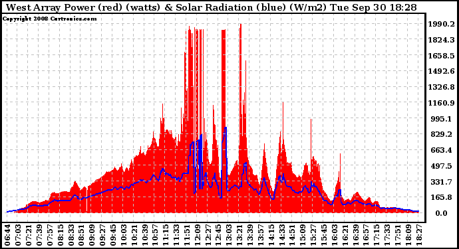This screenshot has width=459, height=249.
Task: Click the 11:15 time label
Action: pos(166,235)
